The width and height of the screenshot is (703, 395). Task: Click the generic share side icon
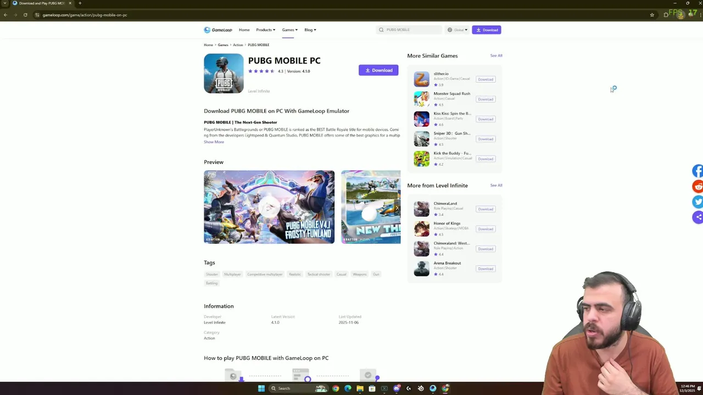[698, 217]
